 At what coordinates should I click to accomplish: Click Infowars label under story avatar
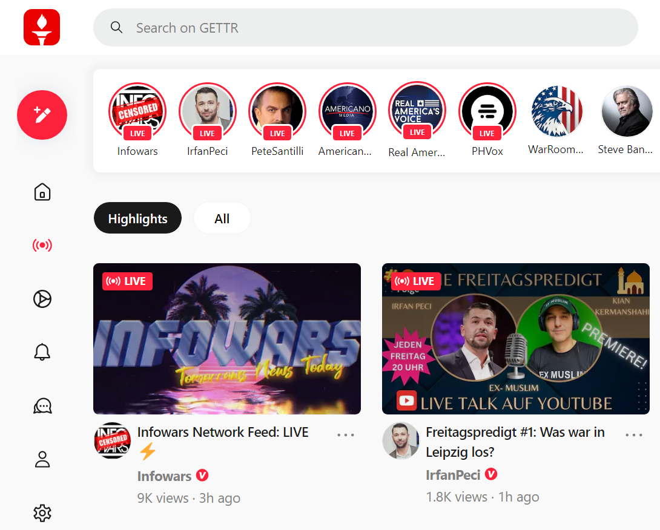pos(137,151)
